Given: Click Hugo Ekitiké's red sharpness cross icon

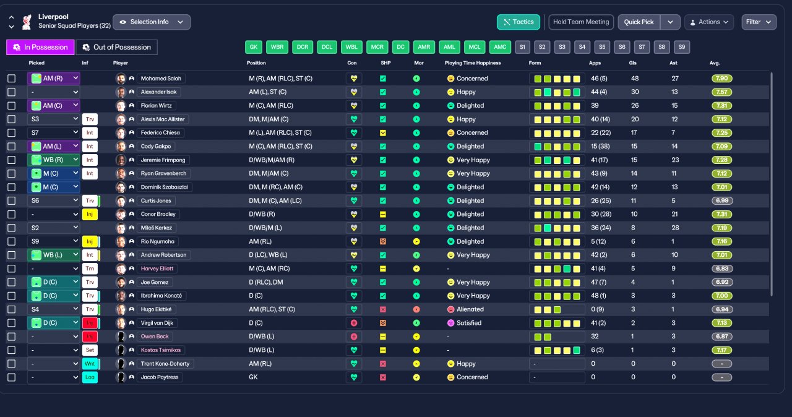Looking at the screenshot, I should click(383, 309).
